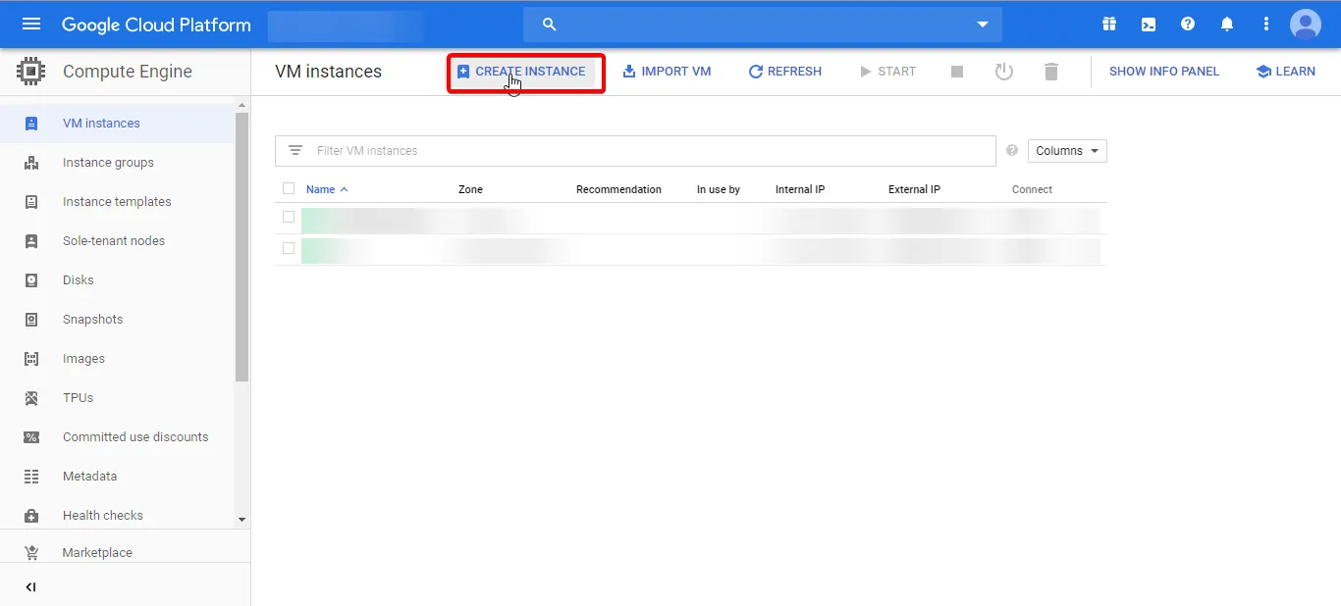Image resolution: width=1341 pixels, height=606 pixels.
Task: Check the select-all instances checkbox
Action: pos(288,188)
